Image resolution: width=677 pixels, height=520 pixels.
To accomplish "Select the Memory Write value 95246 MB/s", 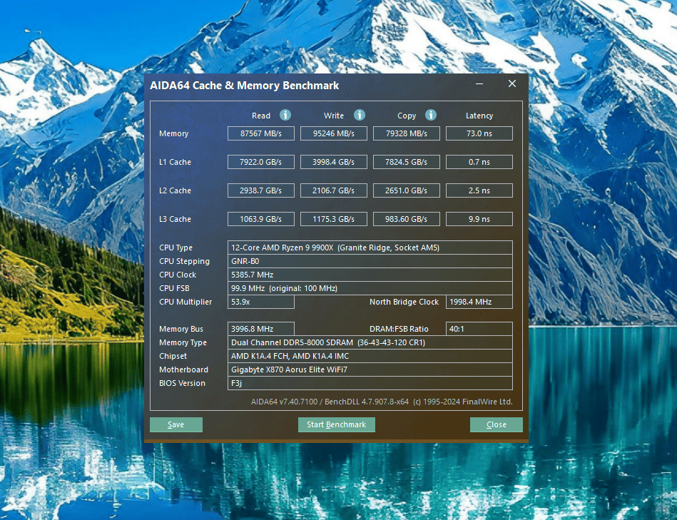I will click(334, 133).
